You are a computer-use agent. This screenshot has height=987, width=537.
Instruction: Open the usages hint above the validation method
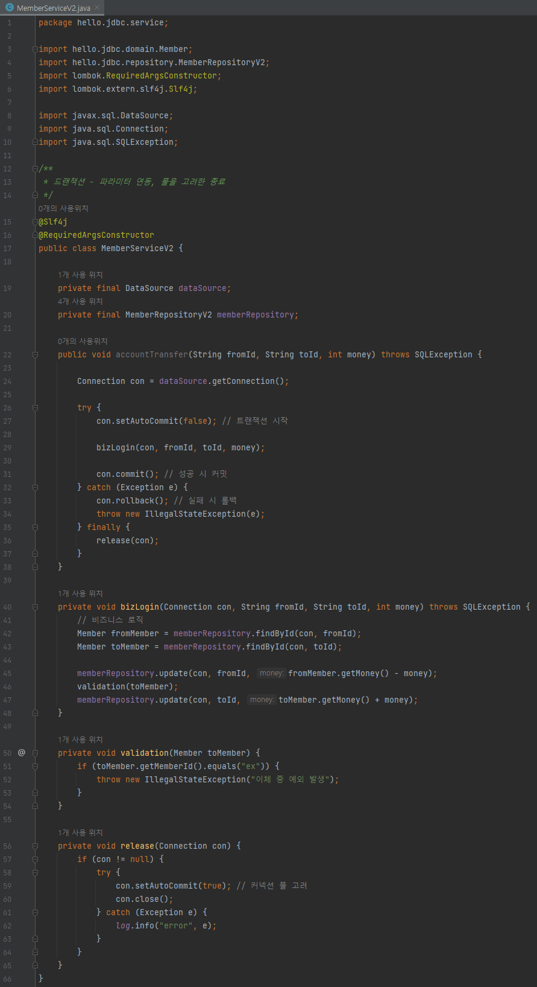(80, 739)
